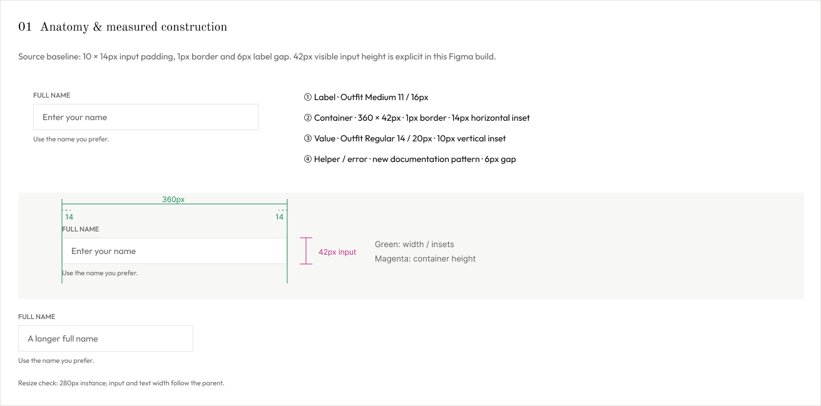
Task: Click the 'Source baseline' description paragraph
Action: 257,57
